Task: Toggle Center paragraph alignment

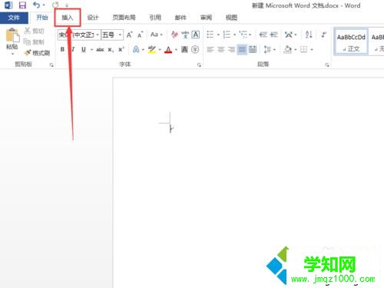Action: [x=220, y=49]
